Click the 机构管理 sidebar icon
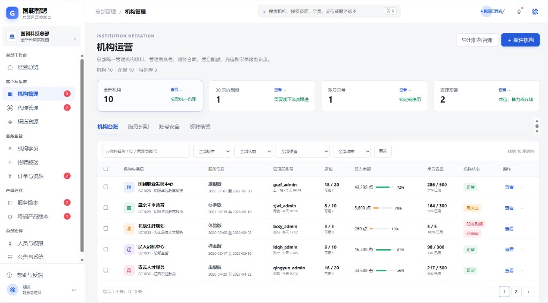The height and width of the screenshot is (303, 548). point(10,94)
